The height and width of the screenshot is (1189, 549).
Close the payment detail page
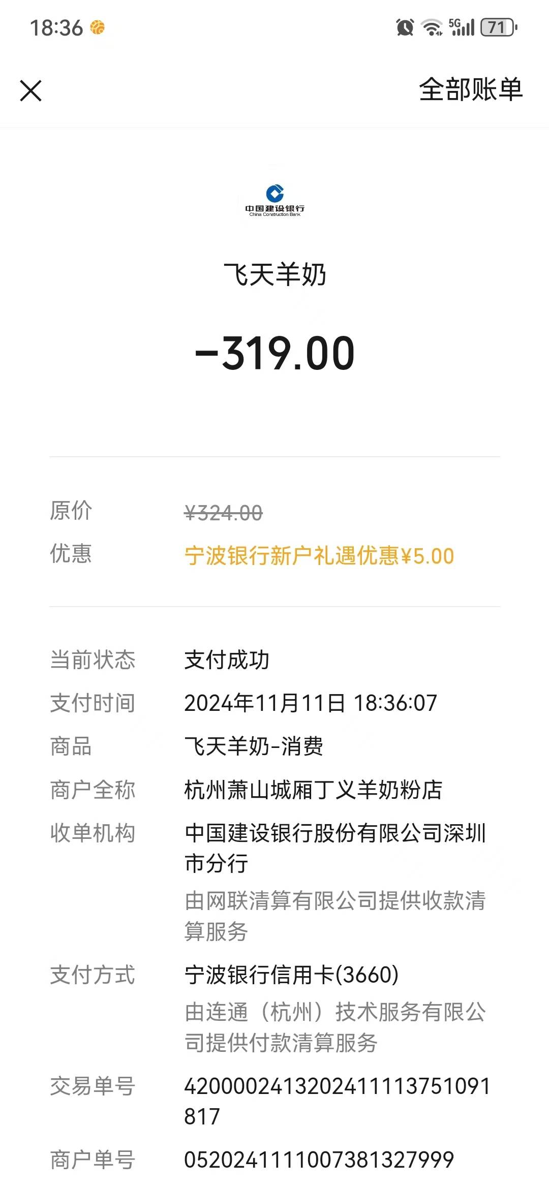click(30, 91)
